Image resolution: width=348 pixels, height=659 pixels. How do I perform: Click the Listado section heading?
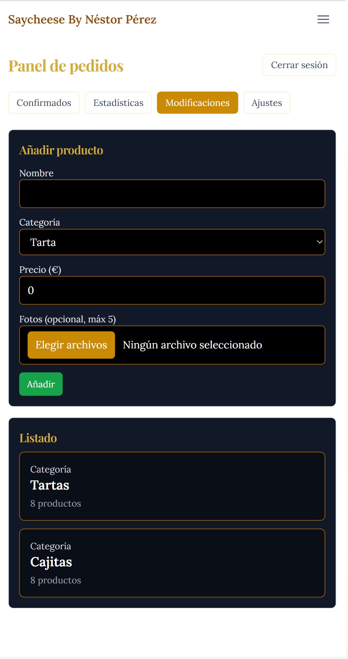coord(38,438)
